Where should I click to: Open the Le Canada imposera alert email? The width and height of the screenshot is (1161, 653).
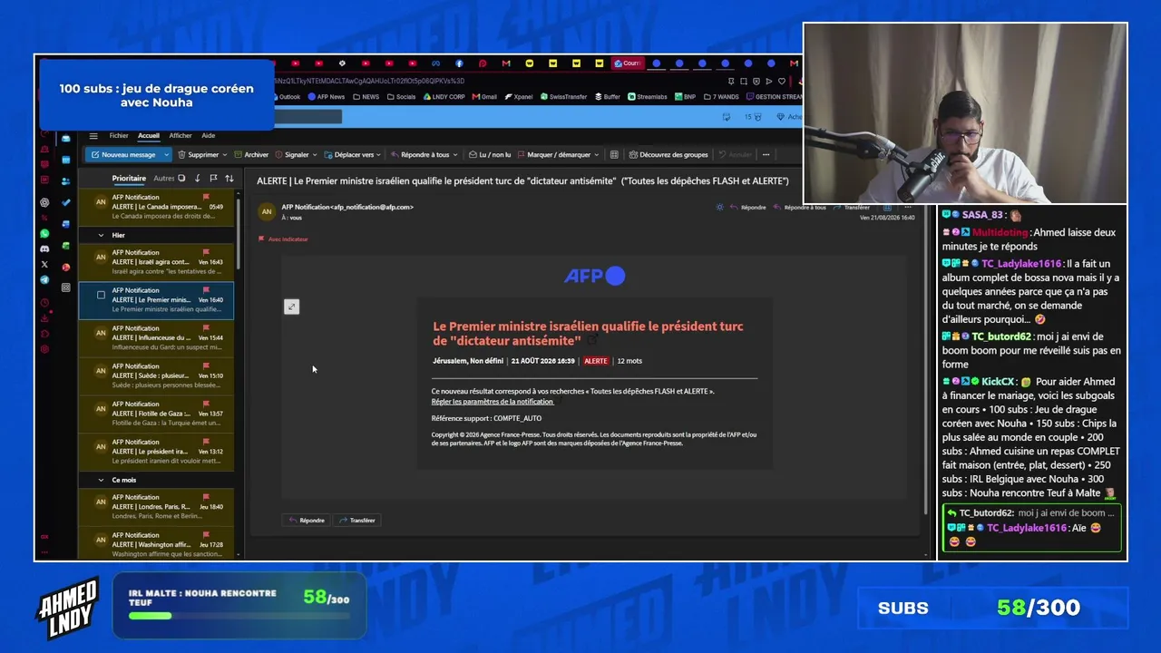tap(156, 207)
